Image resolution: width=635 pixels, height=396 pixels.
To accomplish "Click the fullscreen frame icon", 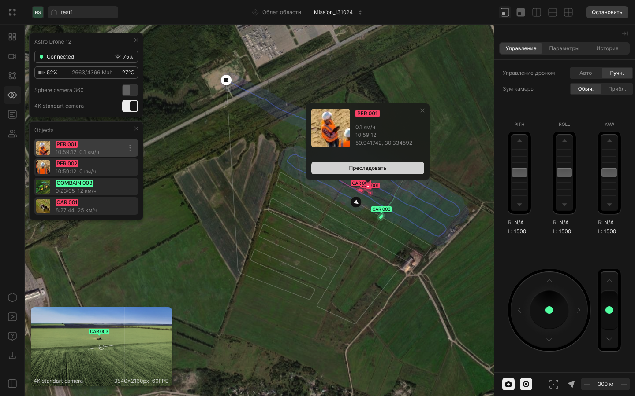I will [x=554, y=384].
